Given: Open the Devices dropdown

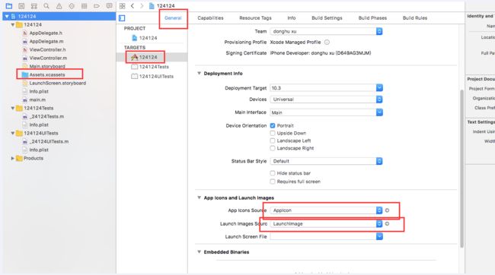Looking at the screenshot, I should (327, 100).
